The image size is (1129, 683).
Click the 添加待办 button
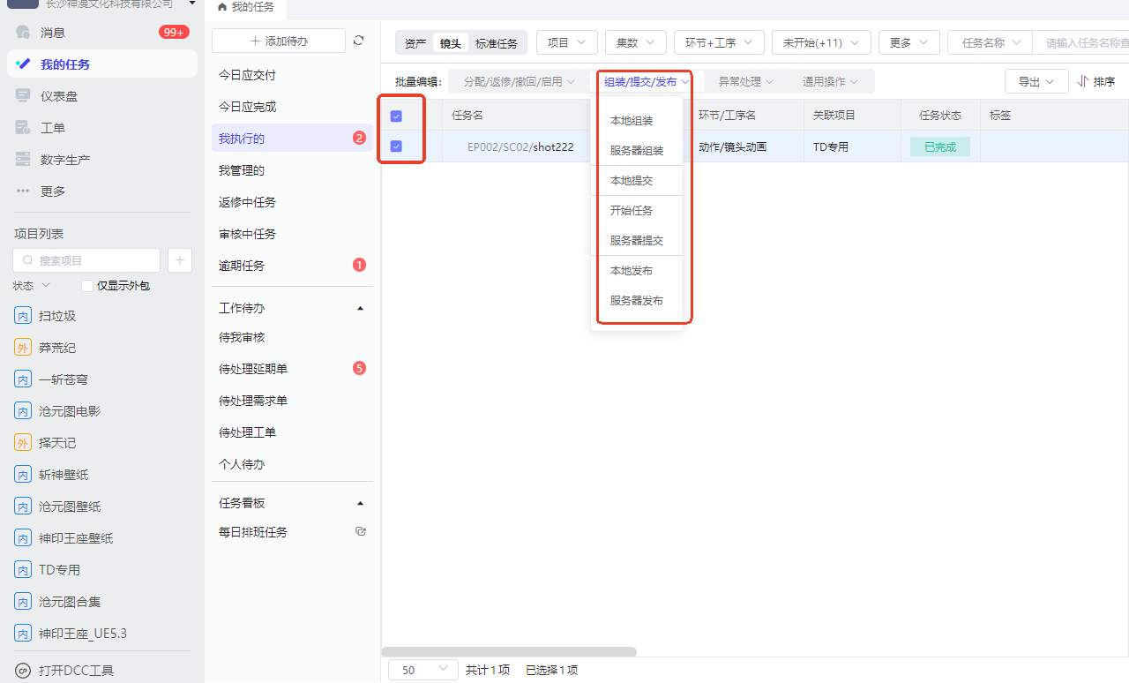(279, 41)
